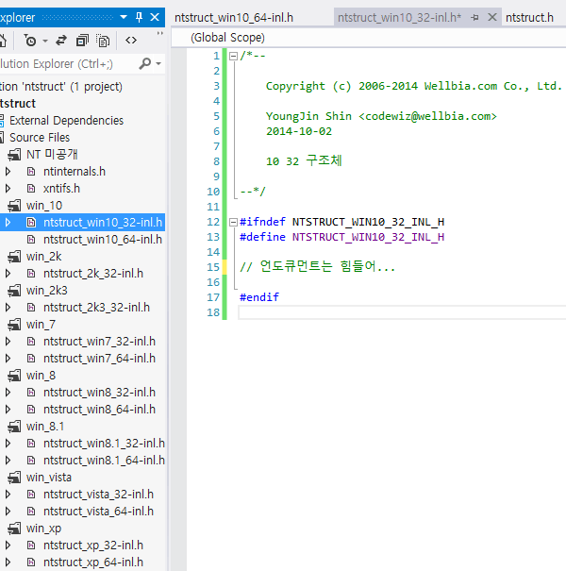Pin the Solution Explorer panel with pushpin
This screenshot has height=571, width=566.
pos(140,16)
